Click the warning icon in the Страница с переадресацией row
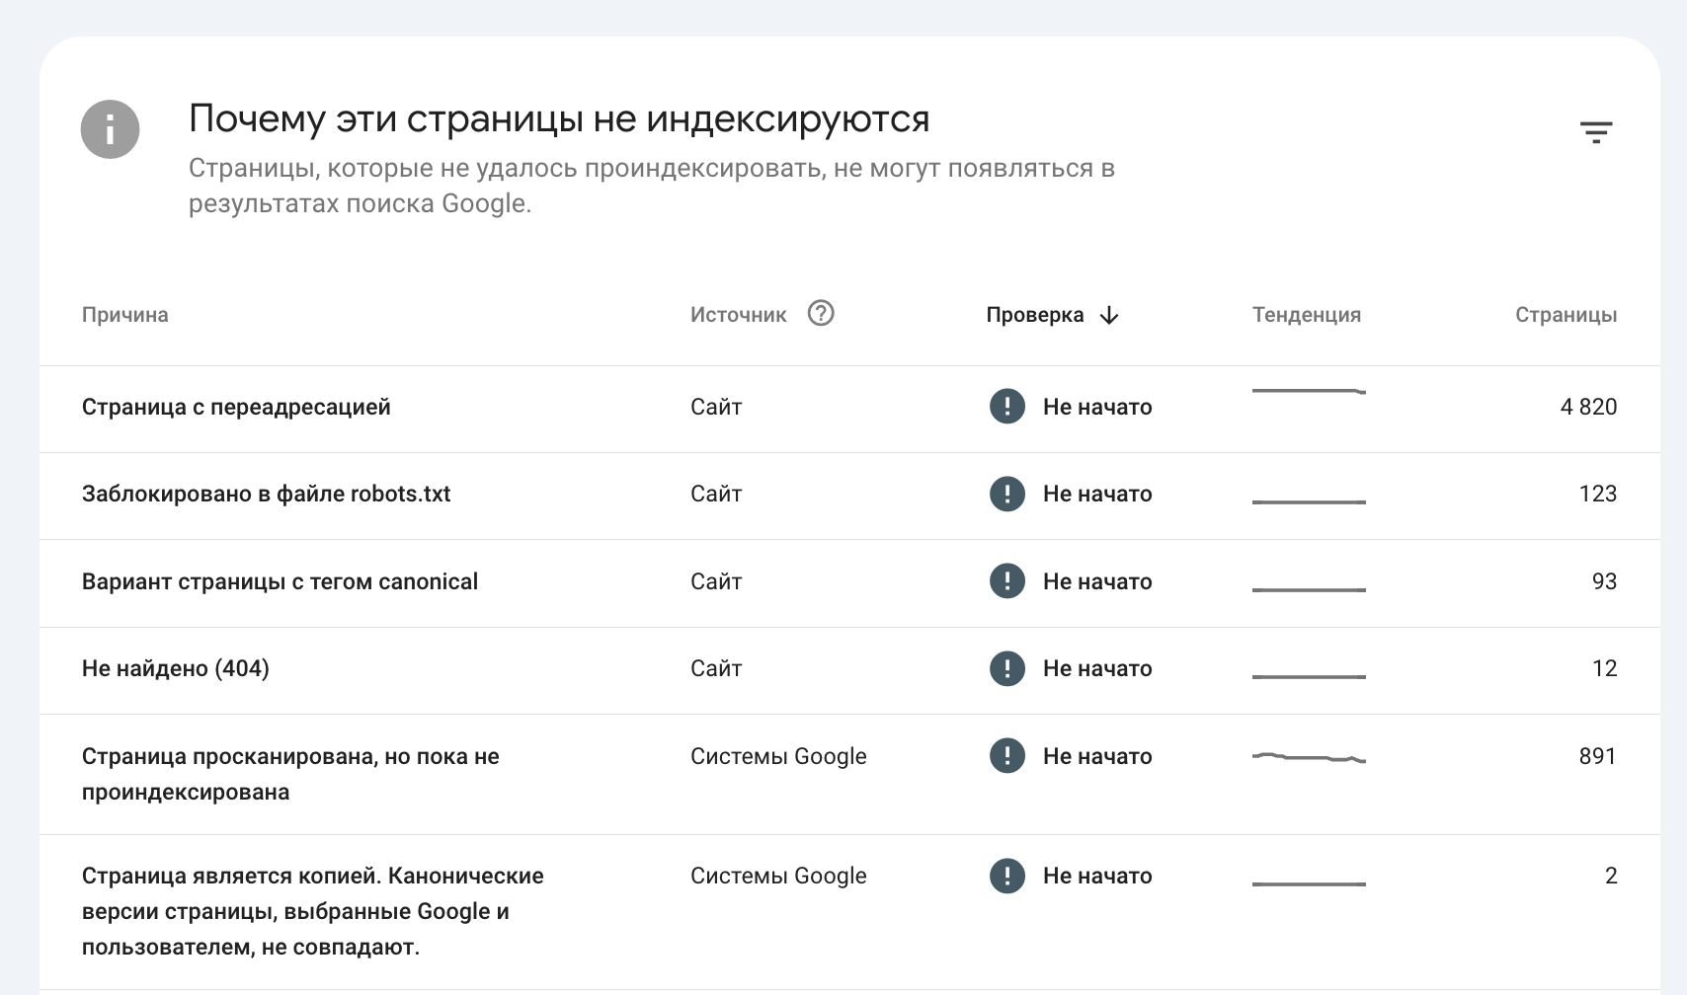The image size is (1687, 995). click(1006, 406)
